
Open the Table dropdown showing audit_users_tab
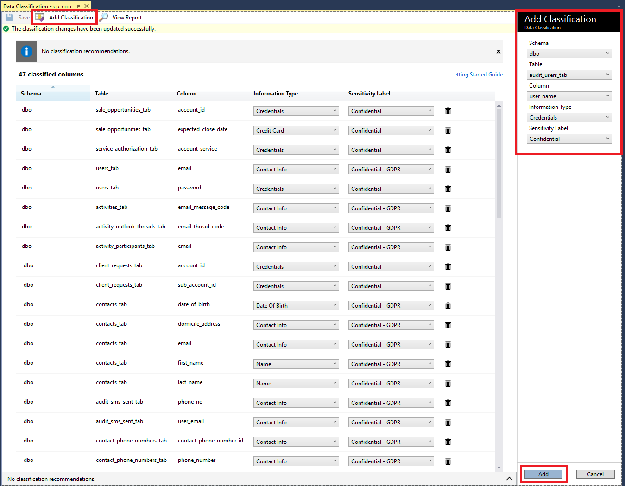(x=569, y=75)
